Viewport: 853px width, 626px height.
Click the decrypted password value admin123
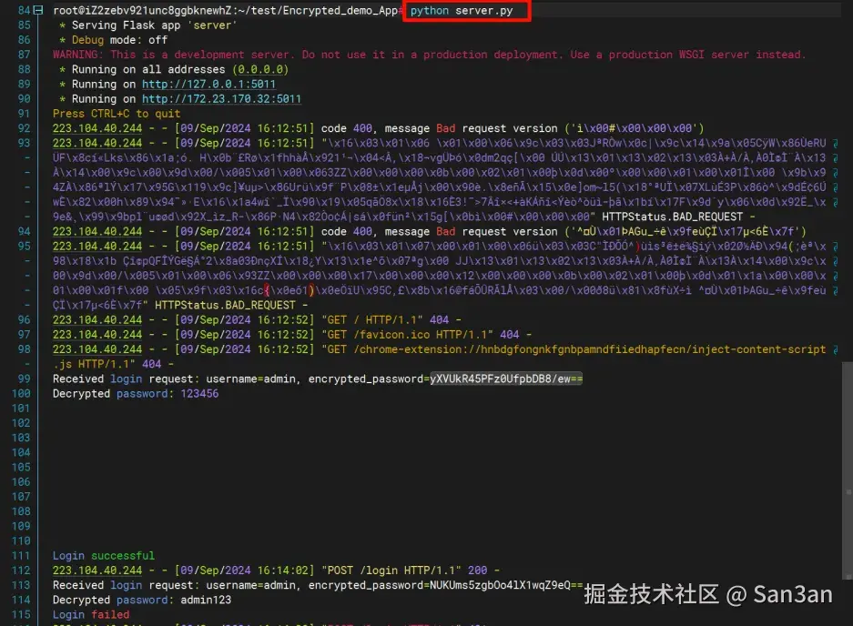[x=206, y=600]
